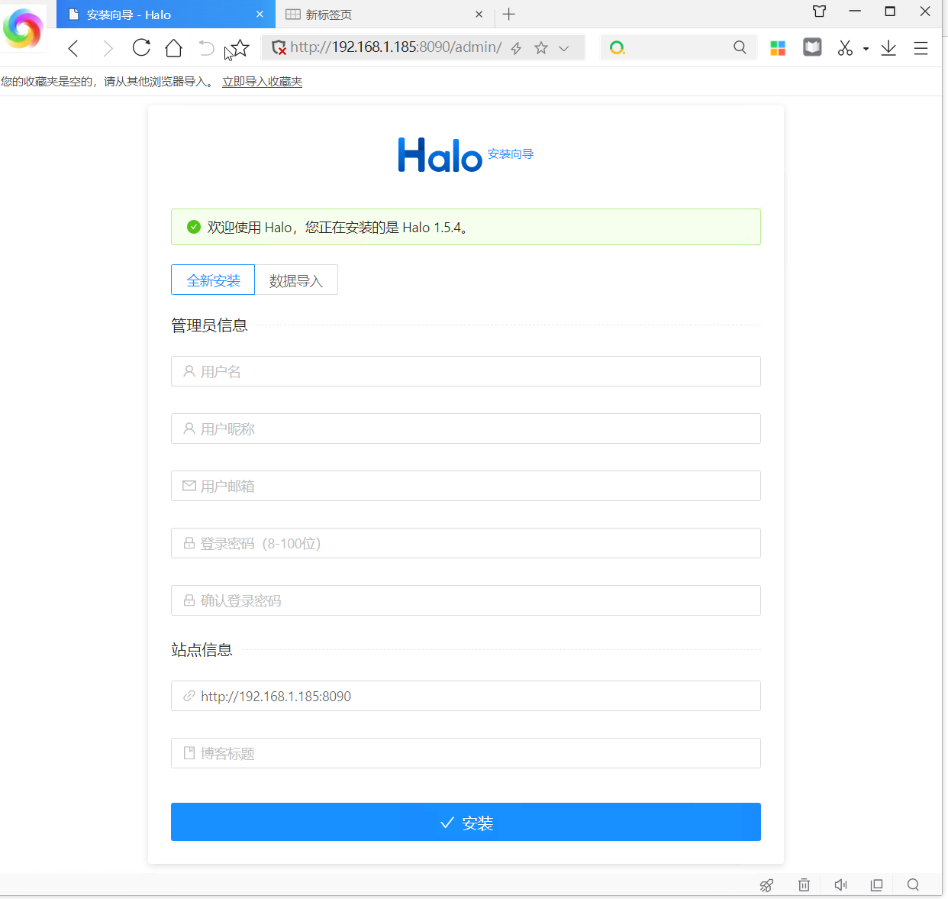Click the trash icon in the status bar
The width and height of the screenshot is (948, 899).
point(804,884)
